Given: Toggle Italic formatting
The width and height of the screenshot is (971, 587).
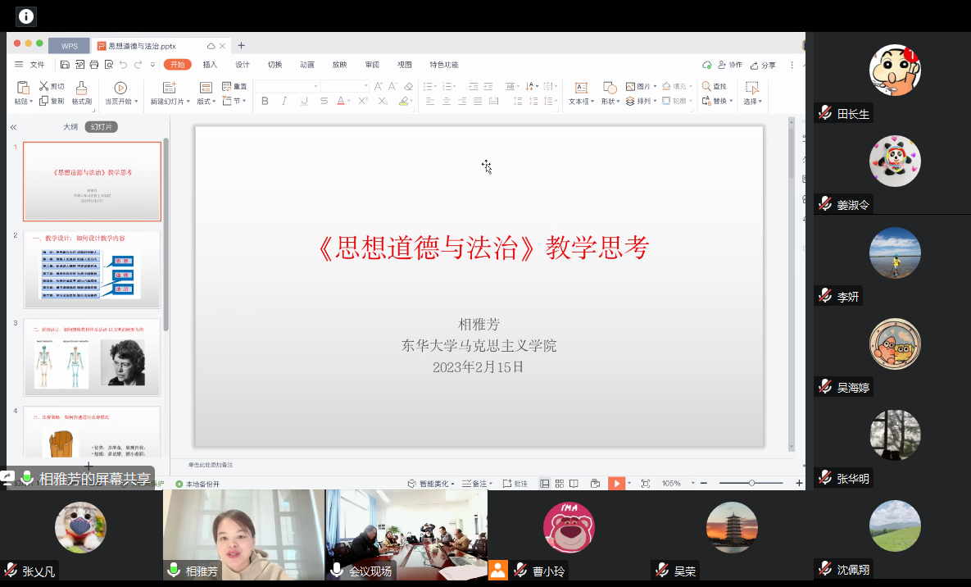Looking at the screenshot, I should coord(284,102).
